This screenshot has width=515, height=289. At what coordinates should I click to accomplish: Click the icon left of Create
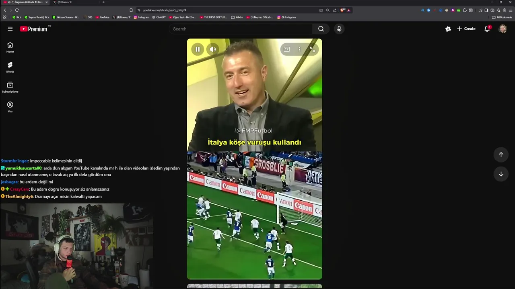pos(448,29)
